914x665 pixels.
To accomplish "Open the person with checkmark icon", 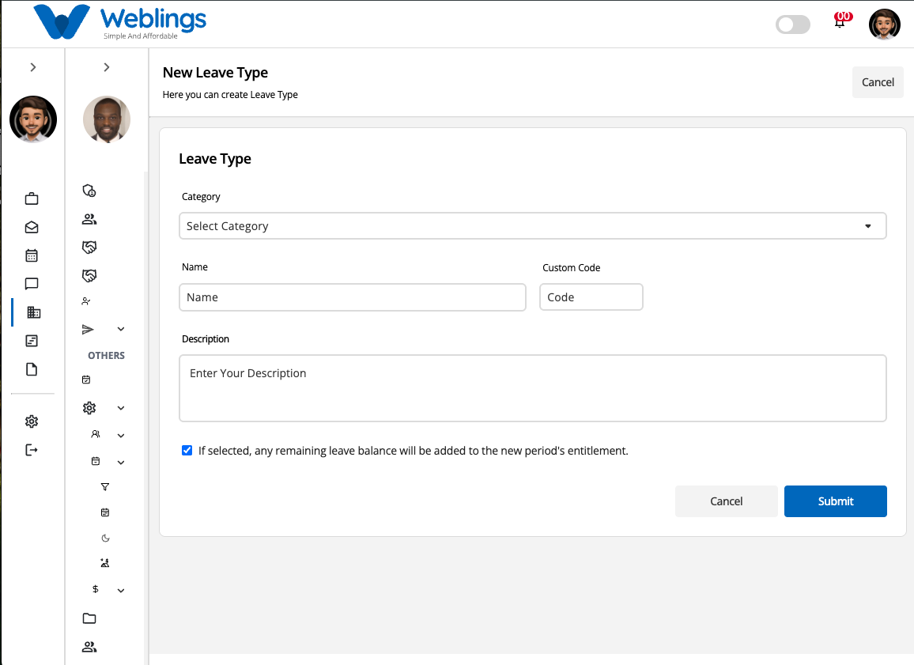I will click(x=86, y=301).
